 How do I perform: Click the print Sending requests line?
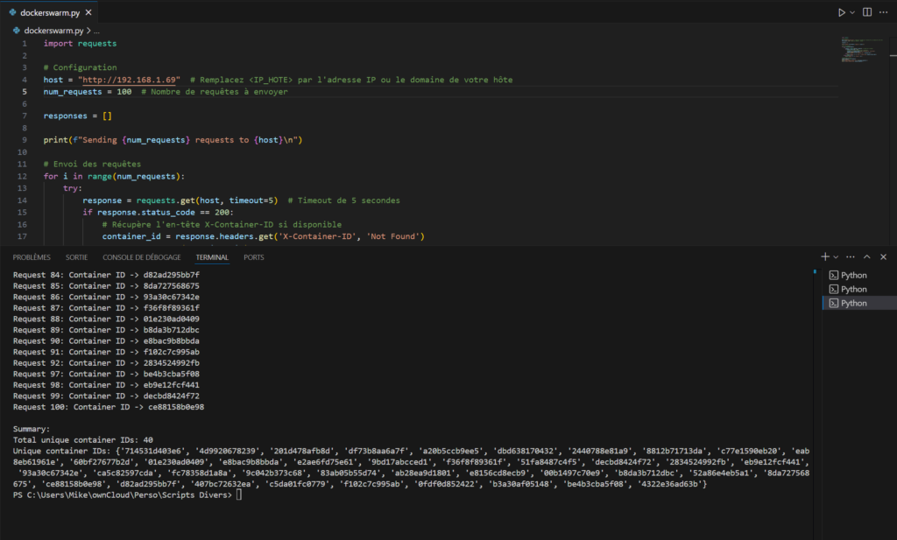pos(173,140)
